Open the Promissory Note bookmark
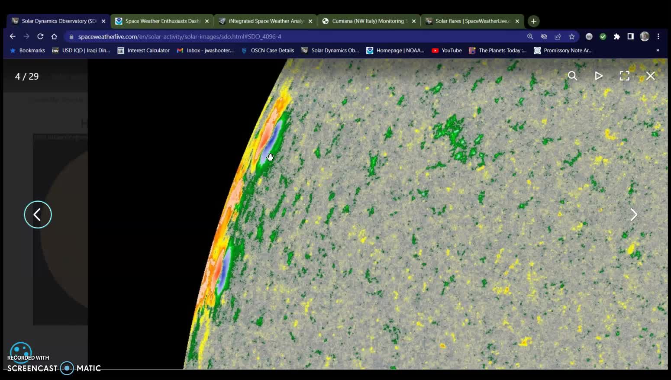Screen dimensions: 671x380 tap(563, 51)
